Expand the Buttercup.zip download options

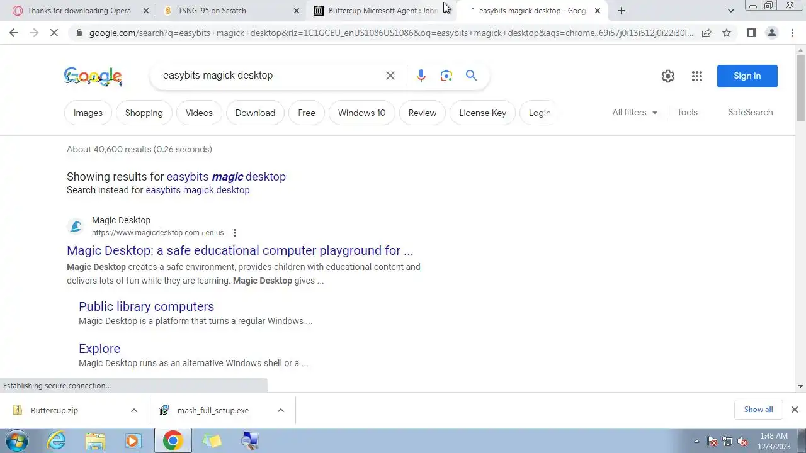click(x=134, y=410)
